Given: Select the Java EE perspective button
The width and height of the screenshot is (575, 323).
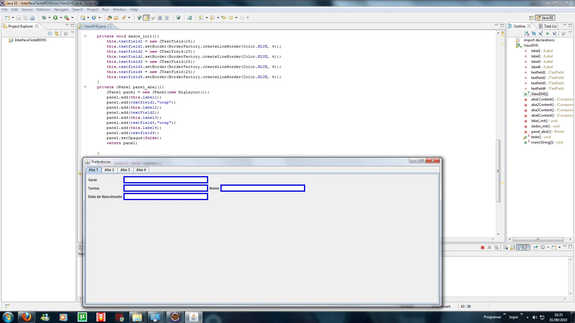Looking at the screenshot, I should (x=545, y=18).
